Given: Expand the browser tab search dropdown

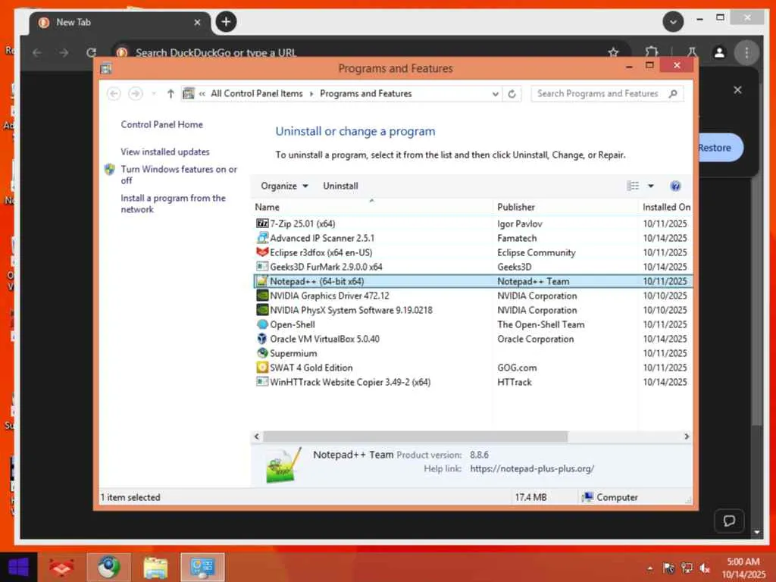Looking at the screenshot, I should 673,22.
